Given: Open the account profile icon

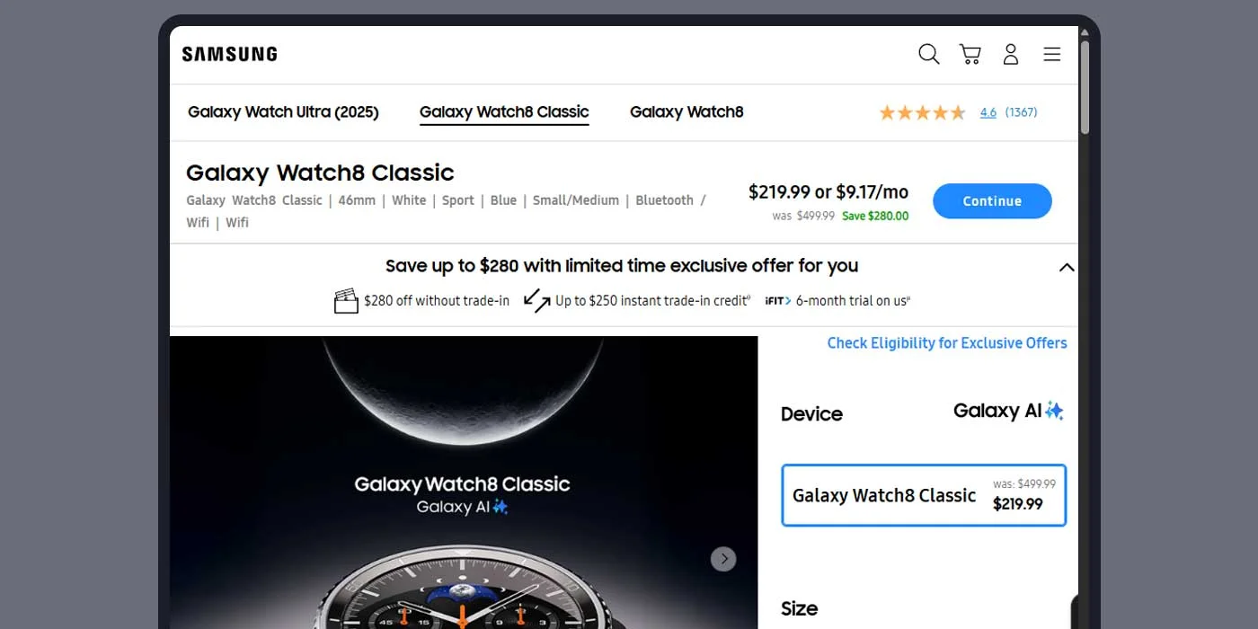Looking at the screenshot, I should [x=1011, y=54].
